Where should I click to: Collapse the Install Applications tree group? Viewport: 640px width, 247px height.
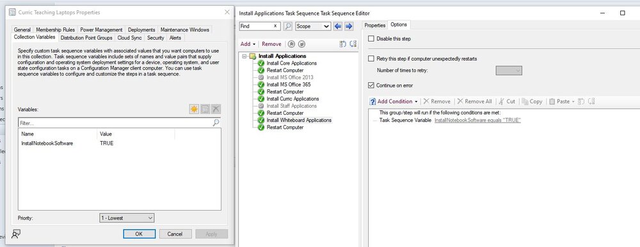244,56
